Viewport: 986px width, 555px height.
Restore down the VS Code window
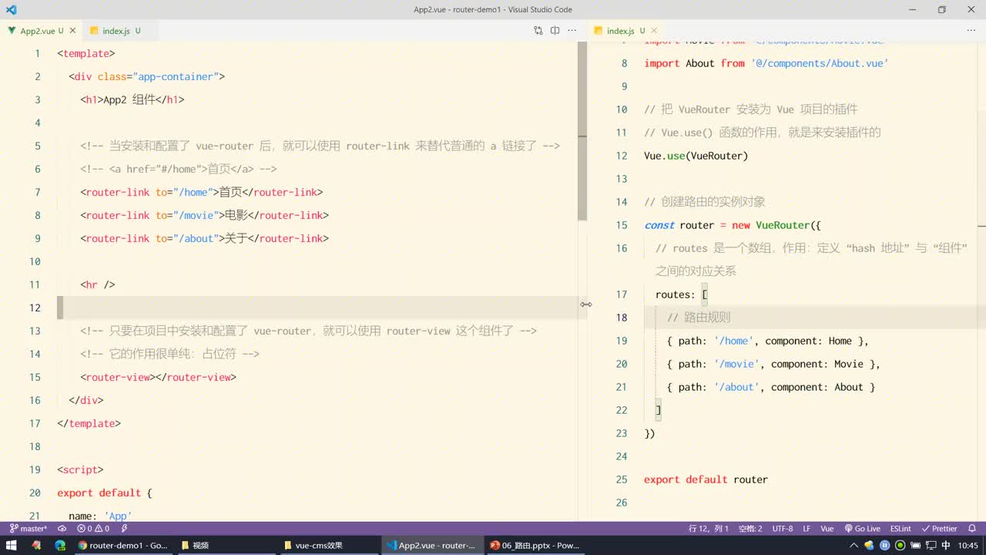pos(941,9)
